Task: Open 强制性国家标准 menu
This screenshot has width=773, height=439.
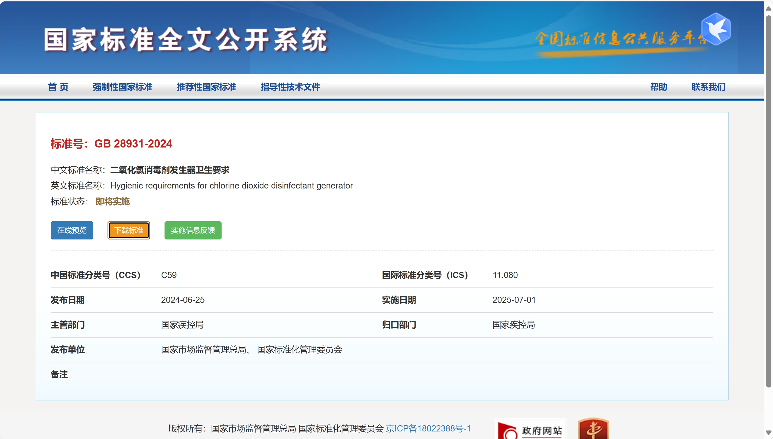Action: pos(122,87)
